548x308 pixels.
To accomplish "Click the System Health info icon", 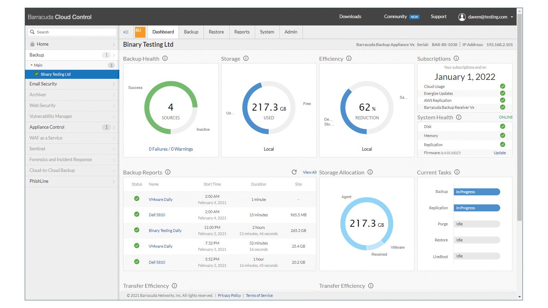I will coord(459,118).
